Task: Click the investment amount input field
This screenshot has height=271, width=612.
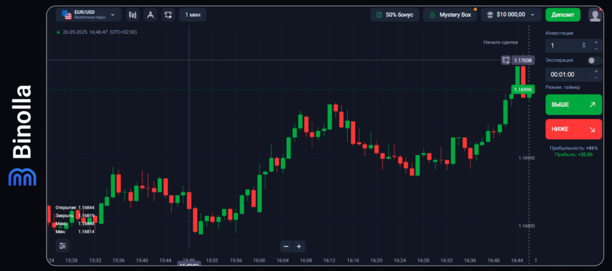Action: [x=565, y=45]
